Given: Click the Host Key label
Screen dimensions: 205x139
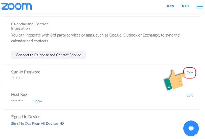Looking at the screenshot, I should click(x=19, y=95).
